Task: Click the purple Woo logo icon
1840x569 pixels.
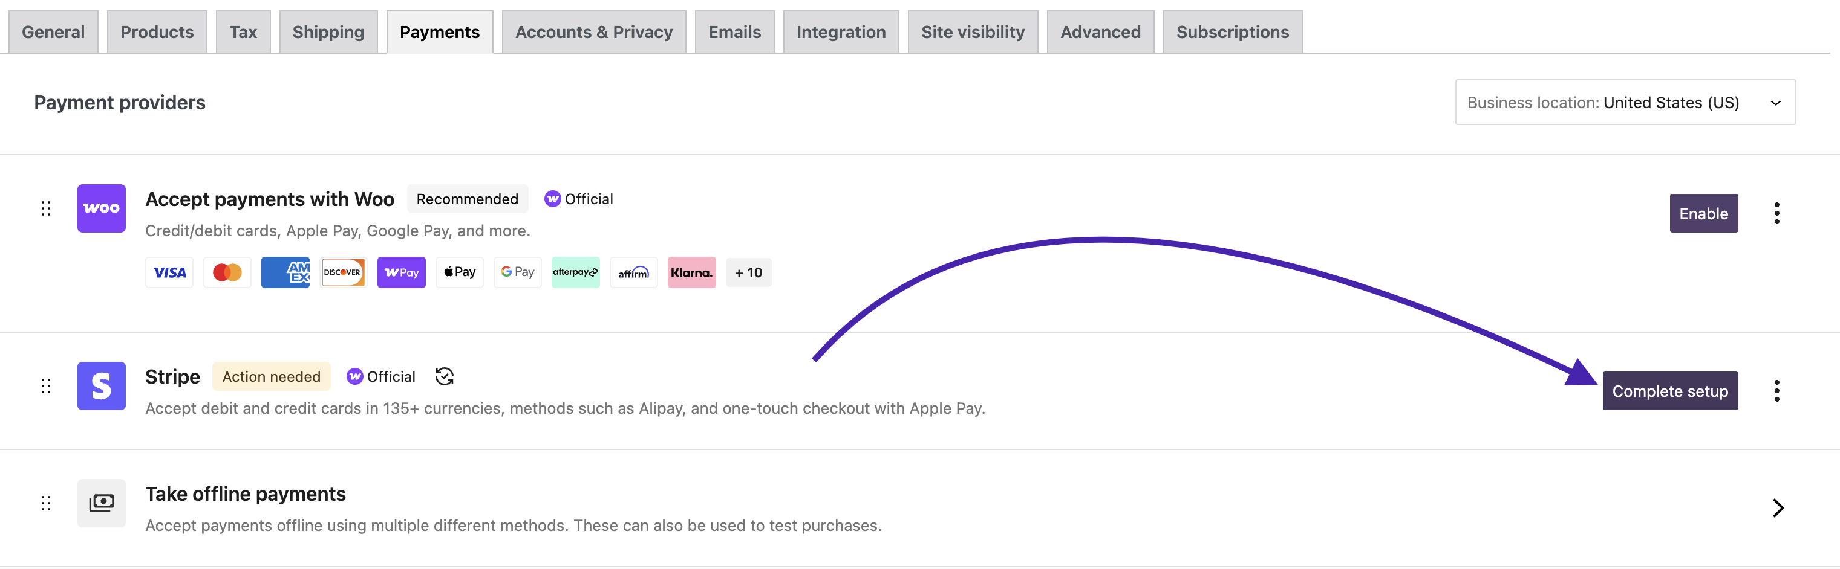Action: (101, 208)
